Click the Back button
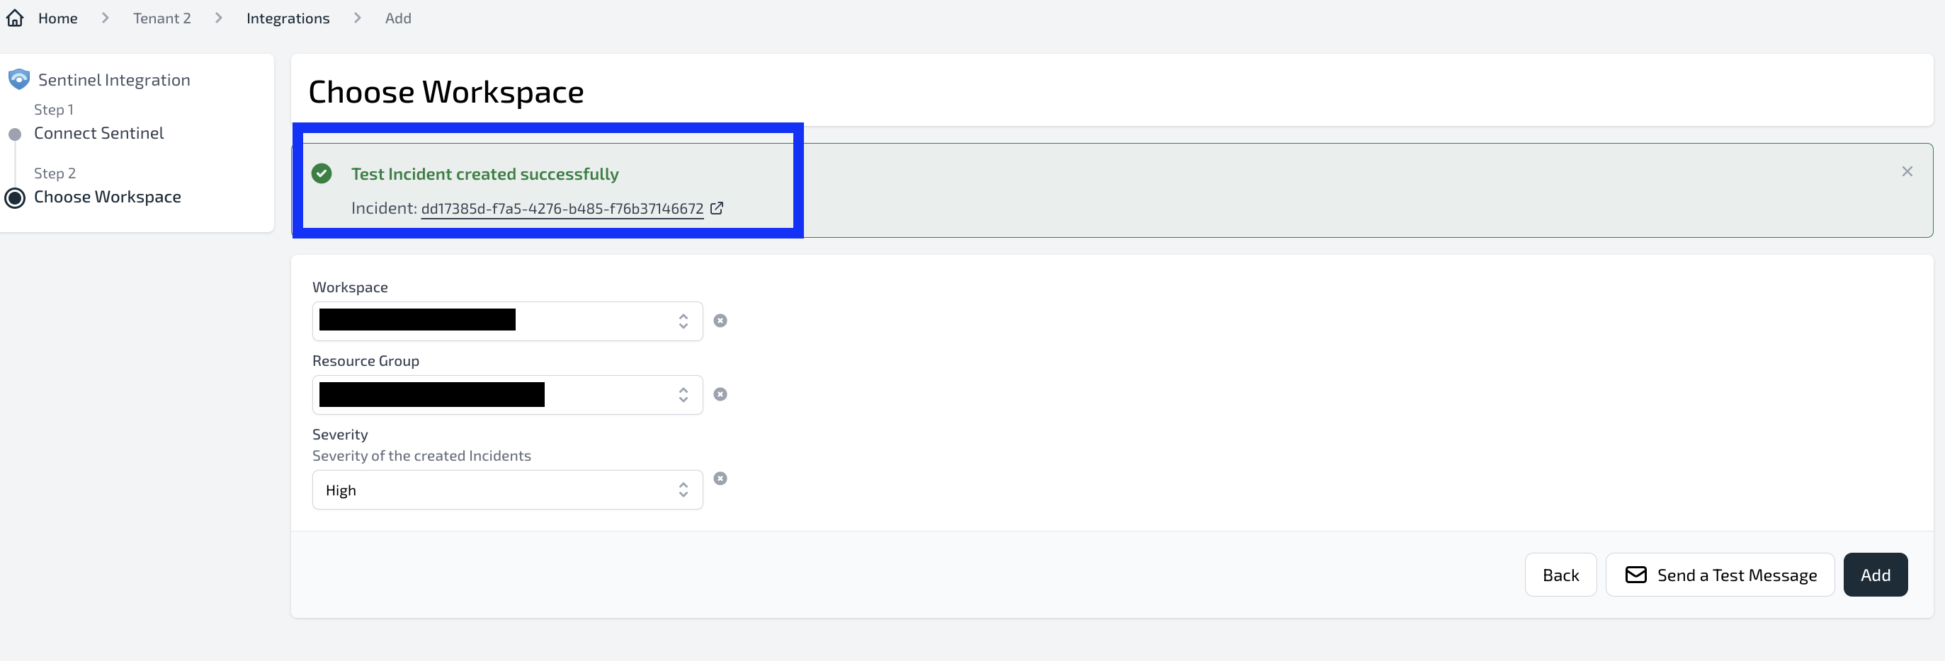 pos(1560,575)
